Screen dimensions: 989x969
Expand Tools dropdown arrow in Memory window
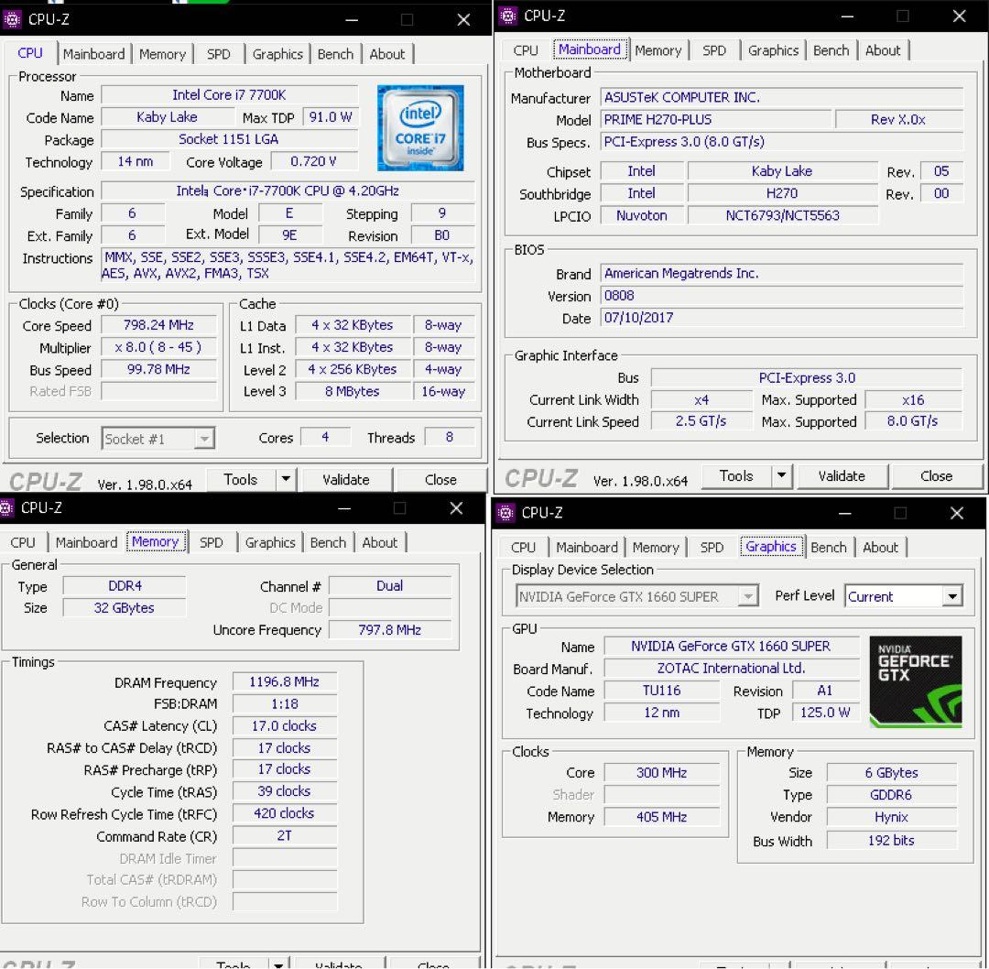[x=278, y=965]
